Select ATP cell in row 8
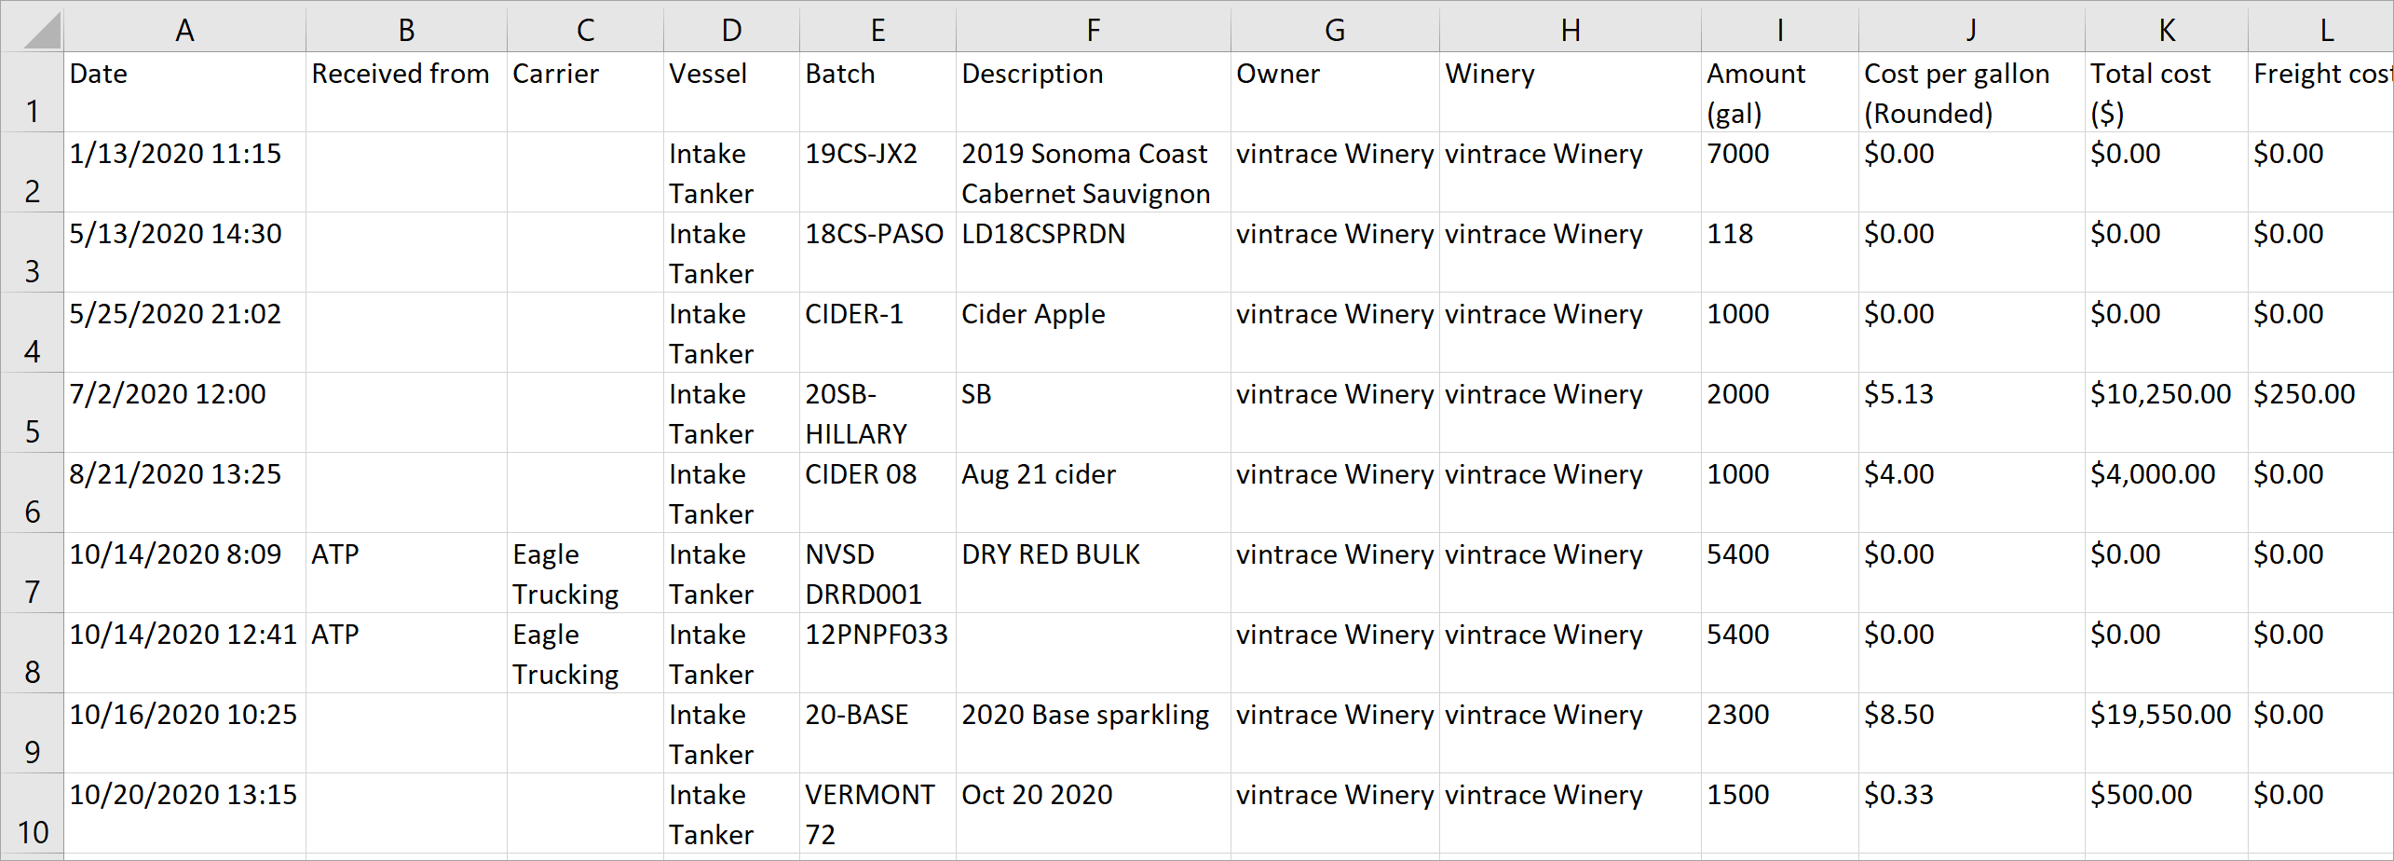Screen dimensions: 2394x861 406,653
